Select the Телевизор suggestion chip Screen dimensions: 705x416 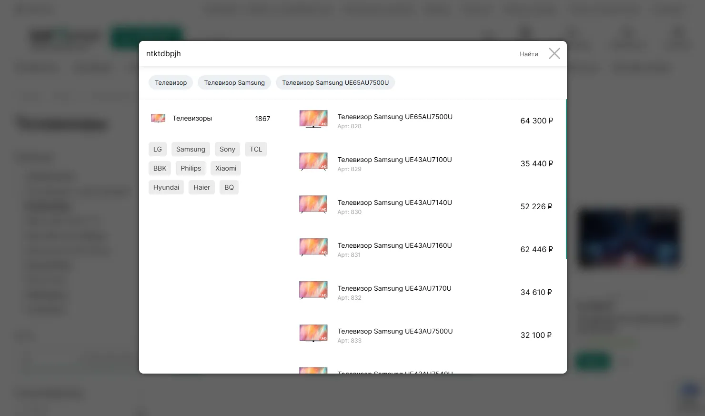click(171, 83)
